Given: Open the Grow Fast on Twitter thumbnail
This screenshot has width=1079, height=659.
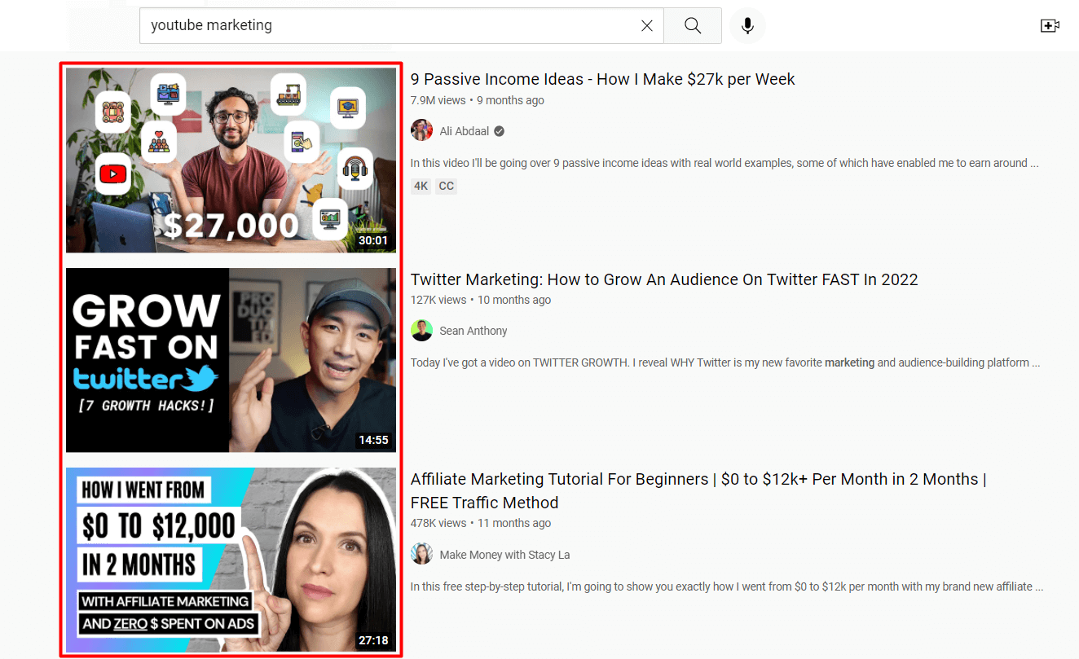Looking at the screenshot, I should click(231, 360).
